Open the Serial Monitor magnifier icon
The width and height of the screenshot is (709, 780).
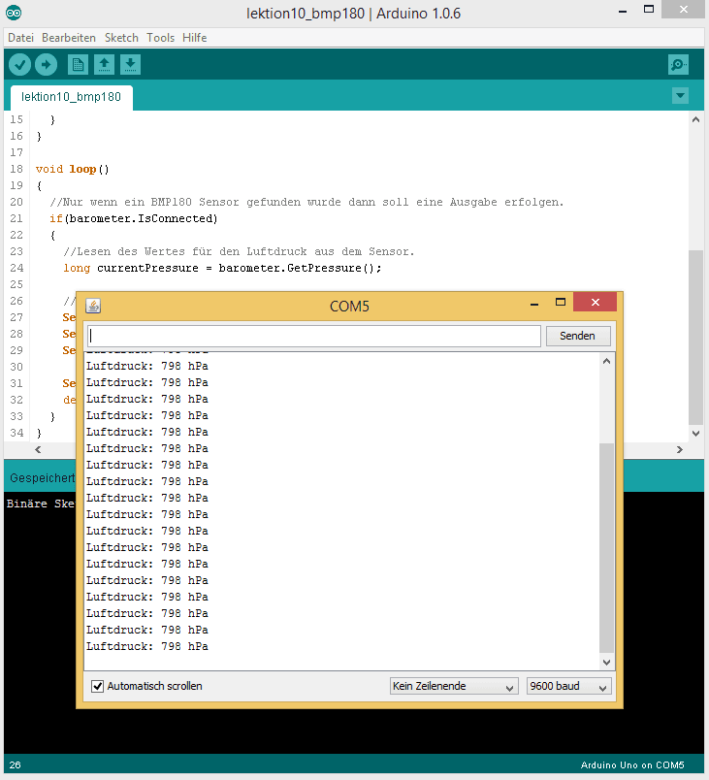[x=678, y=65]
